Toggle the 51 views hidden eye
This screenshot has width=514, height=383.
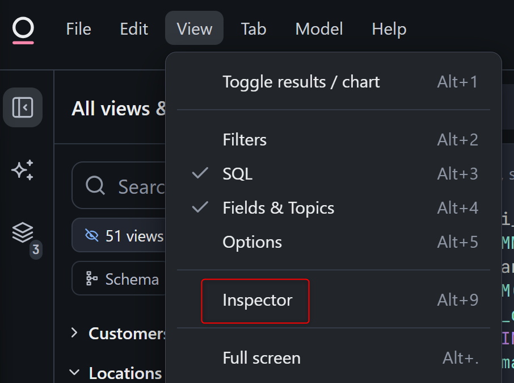pyautogui.click(x=91, y=236)
